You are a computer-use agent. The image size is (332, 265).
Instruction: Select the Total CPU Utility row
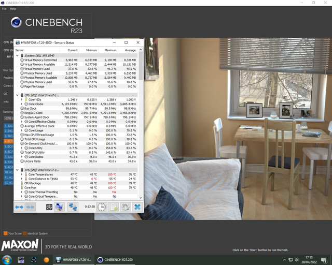pyautogui.click(x=76, y=152)
